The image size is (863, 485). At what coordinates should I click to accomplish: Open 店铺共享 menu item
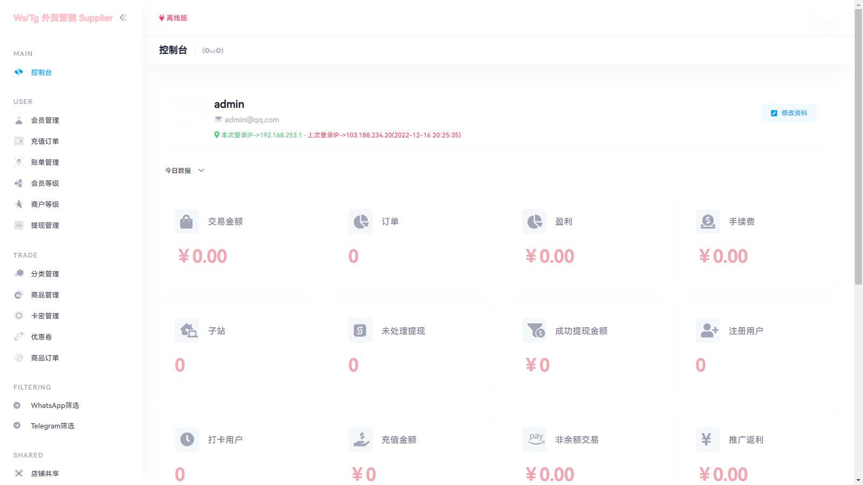45,474
